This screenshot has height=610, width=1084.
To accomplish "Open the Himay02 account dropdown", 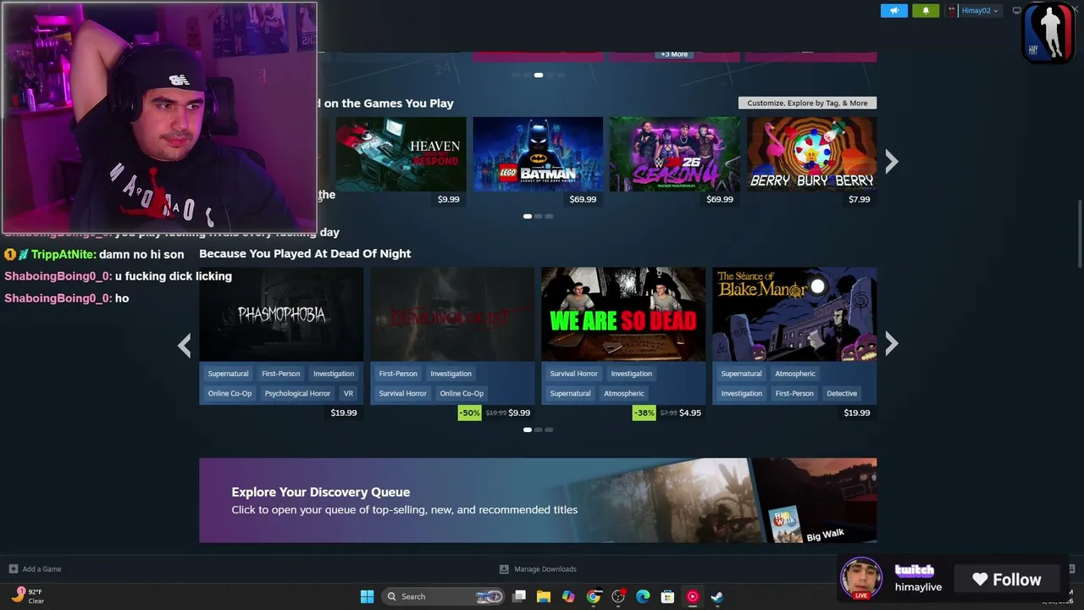I will (x=978, y=10).
